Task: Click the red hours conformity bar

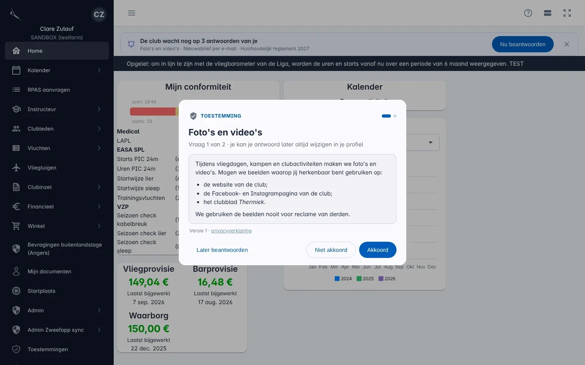Action: point(153,112)
